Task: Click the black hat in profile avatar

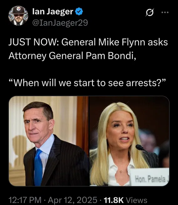Action: (18, 10)
